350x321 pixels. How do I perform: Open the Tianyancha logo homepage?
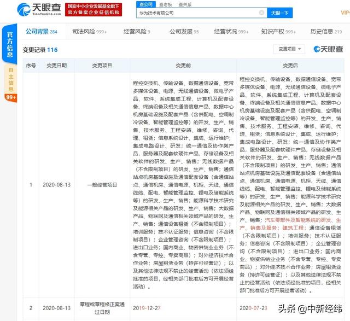39,10
